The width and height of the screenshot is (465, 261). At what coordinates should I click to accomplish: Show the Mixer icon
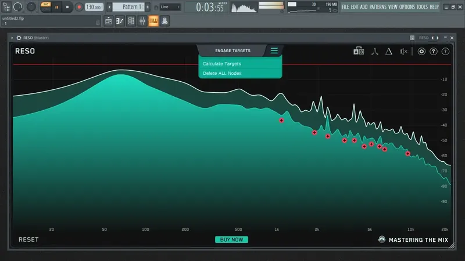pyautogui.click(x=142, y=21)
